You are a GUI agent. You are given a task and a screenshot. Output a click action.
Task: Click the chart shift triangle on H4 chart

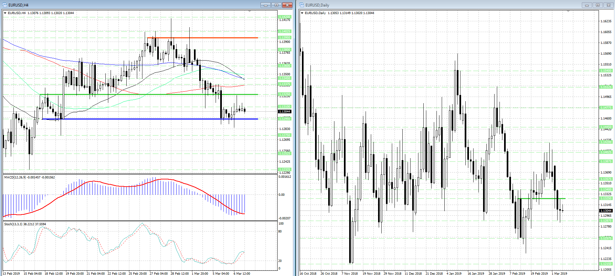coord(249,11)
